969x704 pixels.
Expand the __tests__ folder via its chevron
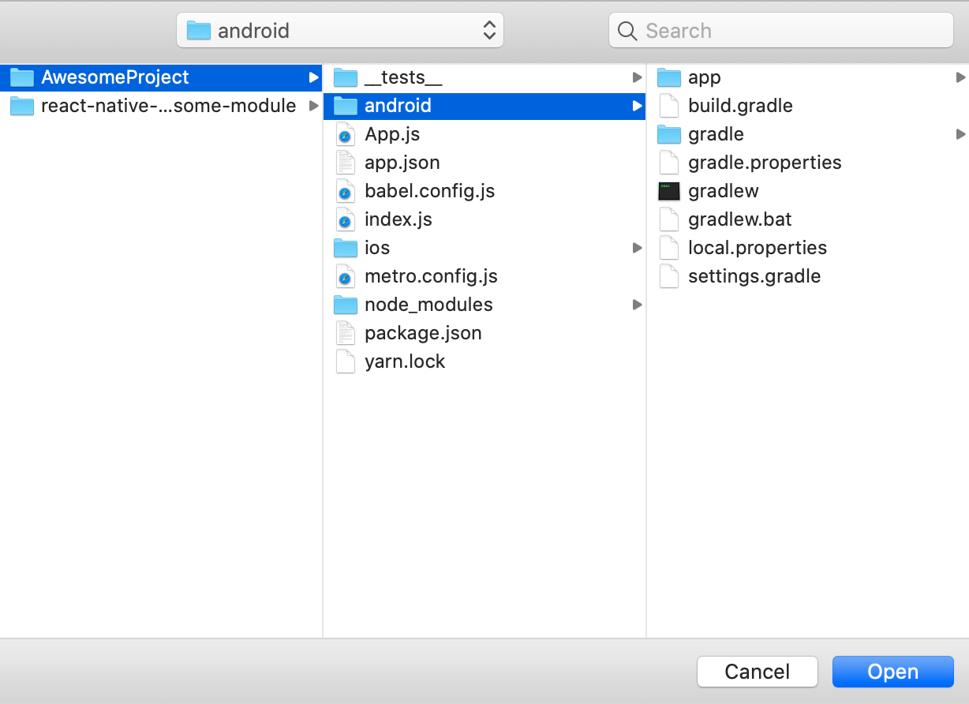click(636, 77)
